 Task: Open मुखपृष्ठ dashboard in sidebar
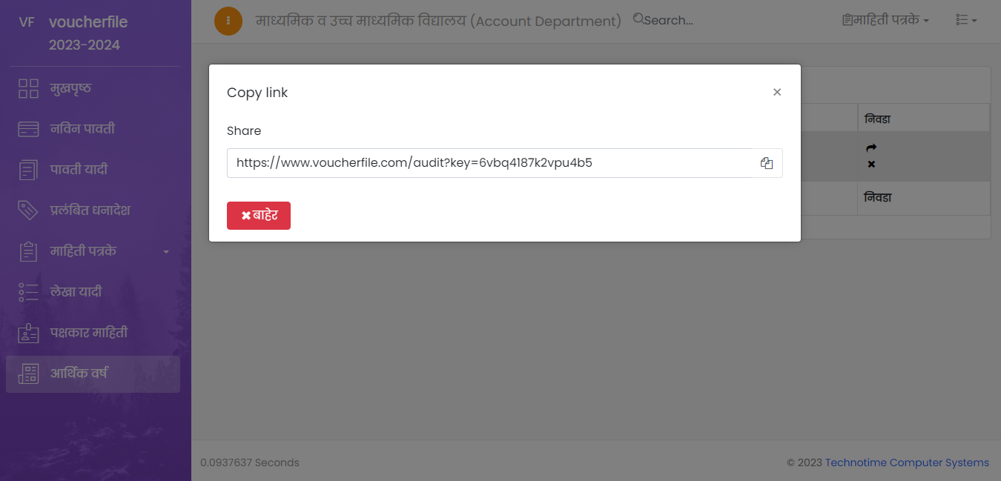[x=70, y=89]
